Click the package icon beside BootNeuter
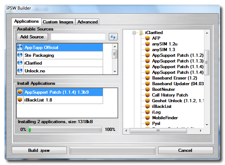This screenshot has width=225, height=165. tap(148, 89)
